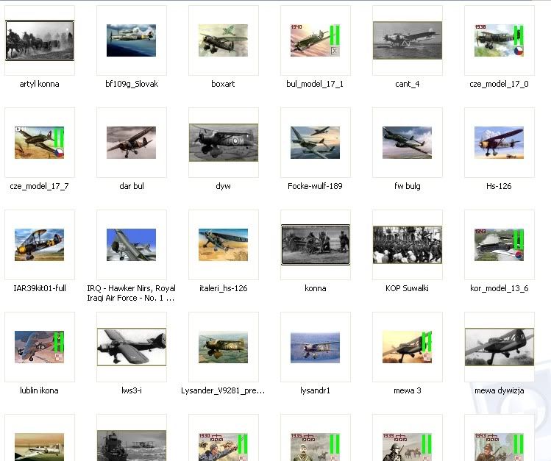
Task: Click the file name 'cant_4'
Action: click(408, 84)
